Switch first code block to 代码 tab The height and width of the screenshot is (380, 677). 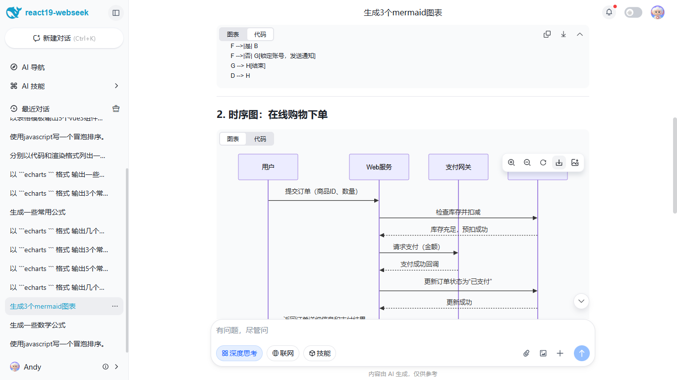[x=260, y=34]
